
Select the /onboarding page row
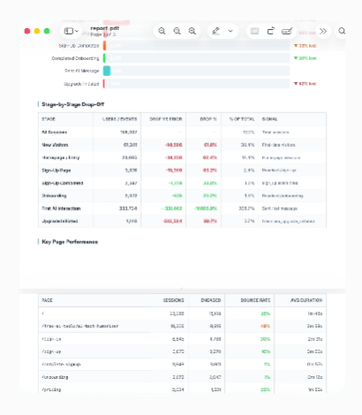(x=182, y=377)
